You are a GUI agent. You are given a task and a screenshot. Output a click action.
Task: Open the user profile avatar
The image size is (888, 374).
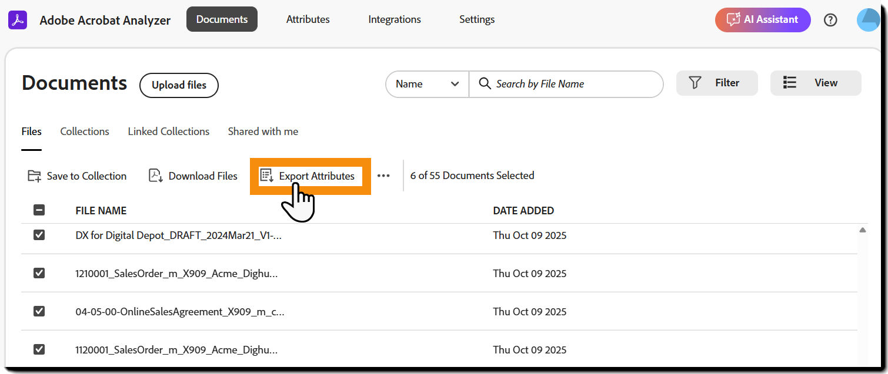869,20
